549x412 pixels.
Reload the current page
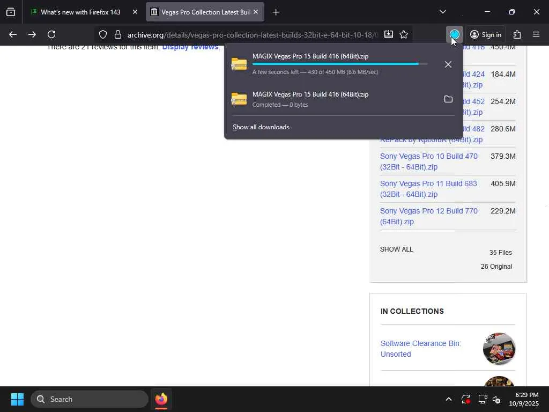tap(51, 34)
